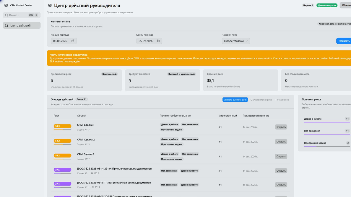Select Сначала низкий риск sorting

(261, 100)
